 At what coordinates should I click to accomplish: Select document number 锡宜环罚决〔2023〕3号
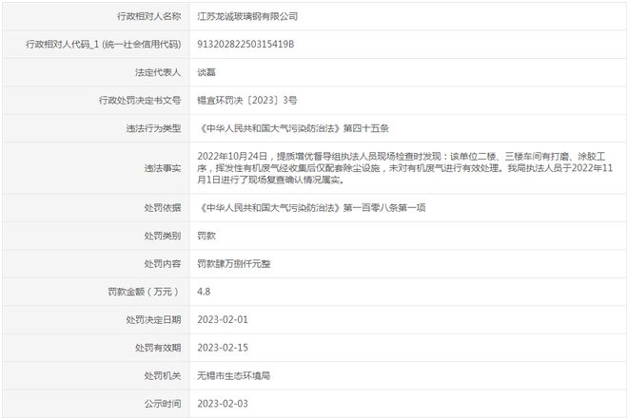click(247, 100)
